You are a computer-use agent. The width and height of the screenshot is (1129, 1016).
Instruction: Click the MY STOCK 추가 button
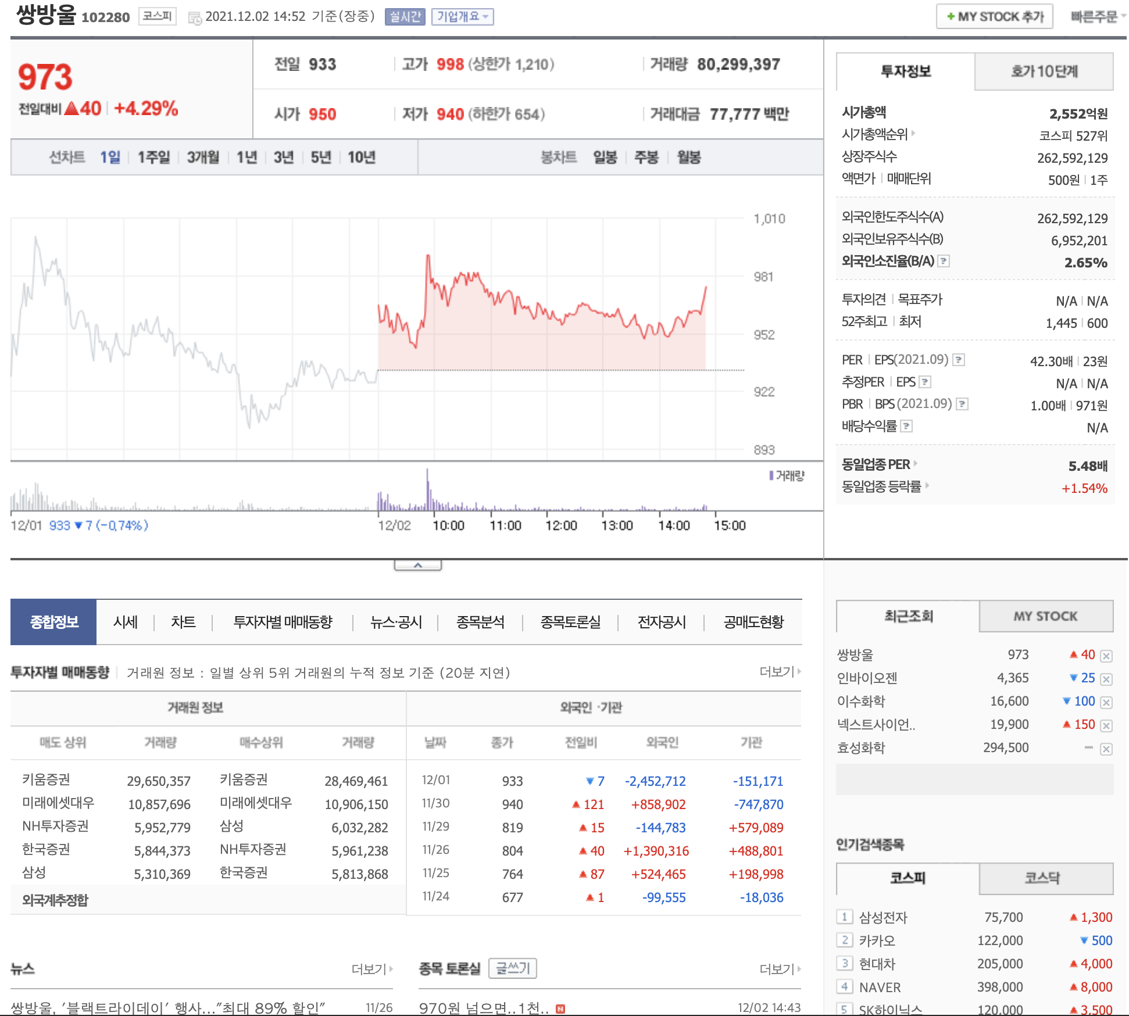point(994,17)
